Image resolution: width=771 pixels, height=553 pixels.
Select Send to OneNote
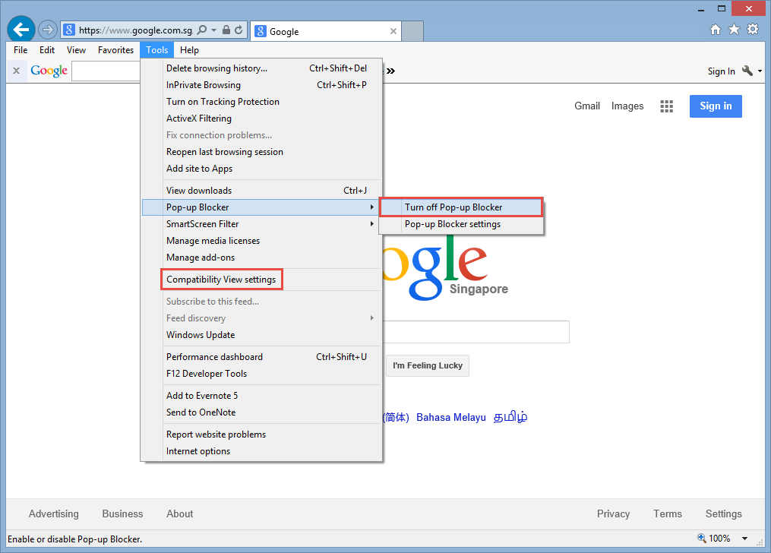click(x=261, y=413)
